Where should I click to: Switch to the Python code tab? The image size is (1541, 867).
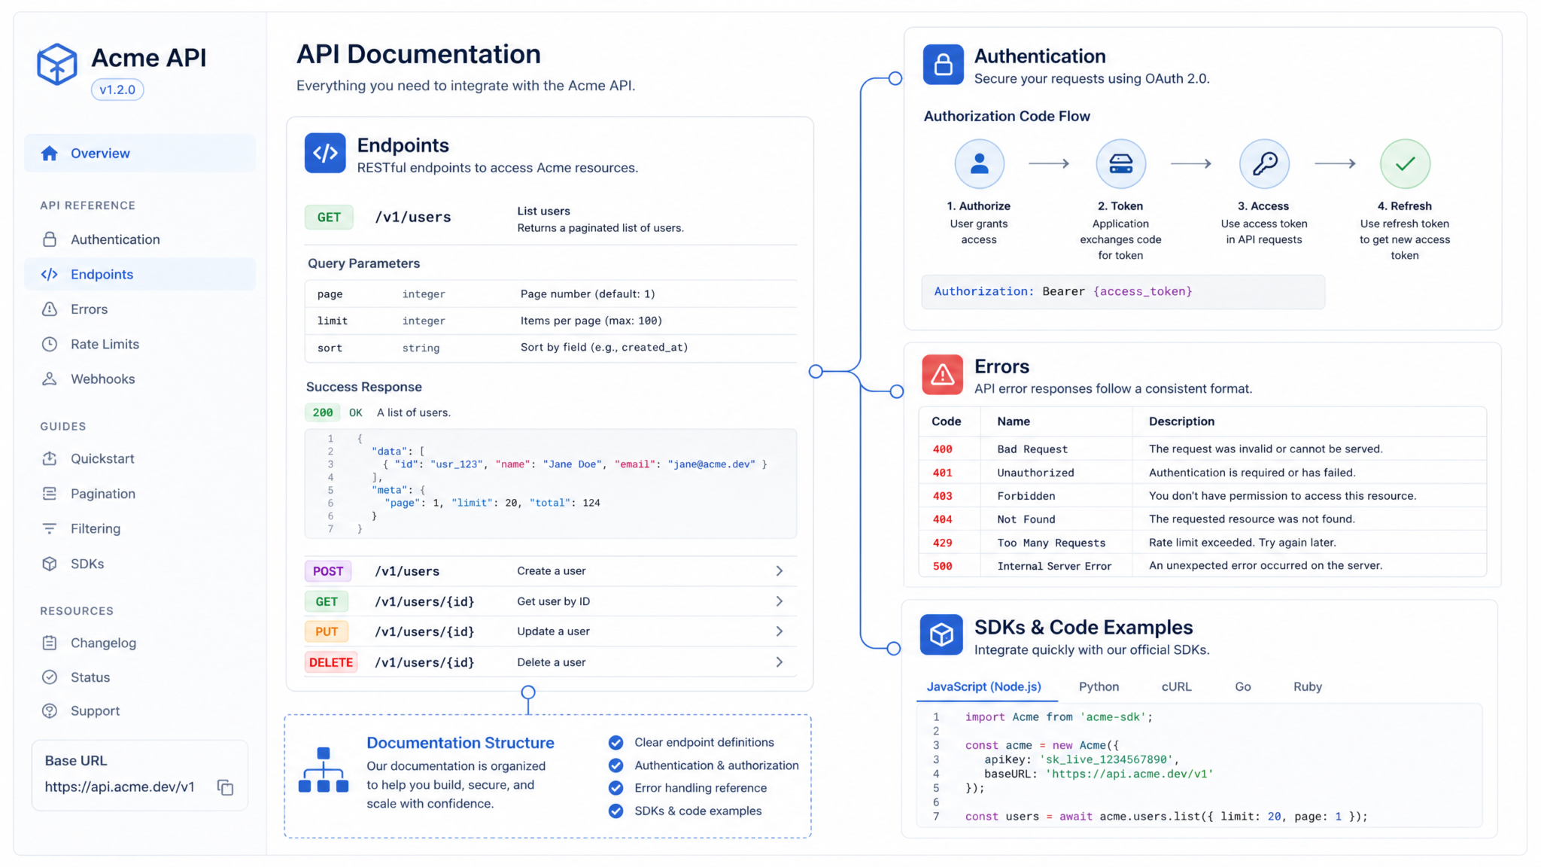click(1099, 687)
